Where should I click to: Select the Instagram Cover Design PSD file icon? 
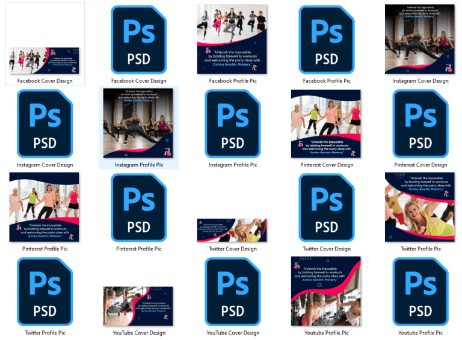[x=45, y=124]
